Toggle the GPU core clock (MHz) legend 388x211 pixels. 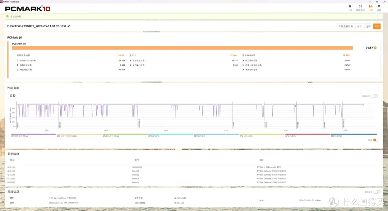coord(125,136)
